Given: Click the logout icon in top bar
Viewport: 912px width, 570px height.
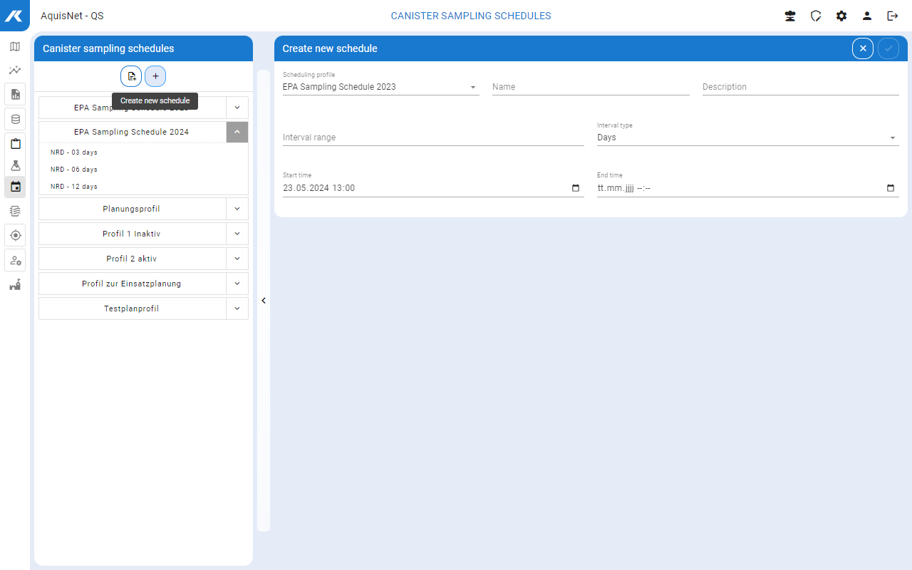Looking at the screenshot, I should coord(893,16).
